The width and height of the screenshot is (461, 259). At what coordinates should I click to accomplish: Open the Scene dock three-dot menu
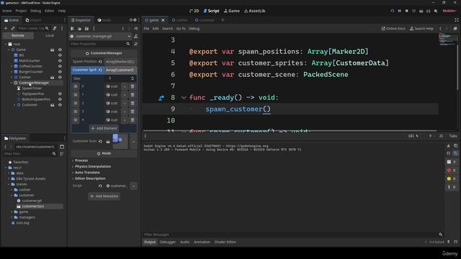tap(62, 28)
